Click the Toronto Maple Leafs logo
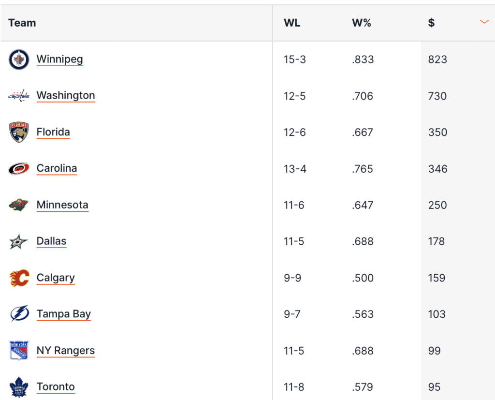 19,387
